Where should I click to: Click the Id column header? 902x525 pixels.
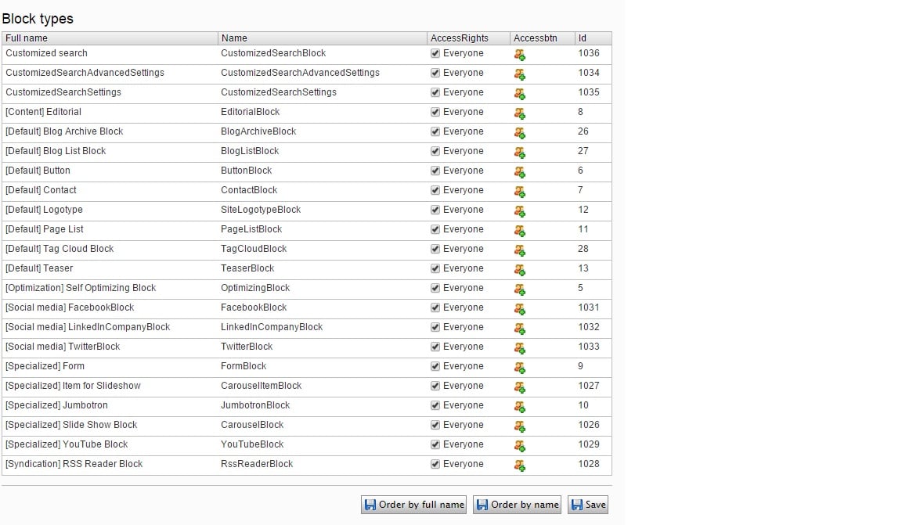point(593,38)
